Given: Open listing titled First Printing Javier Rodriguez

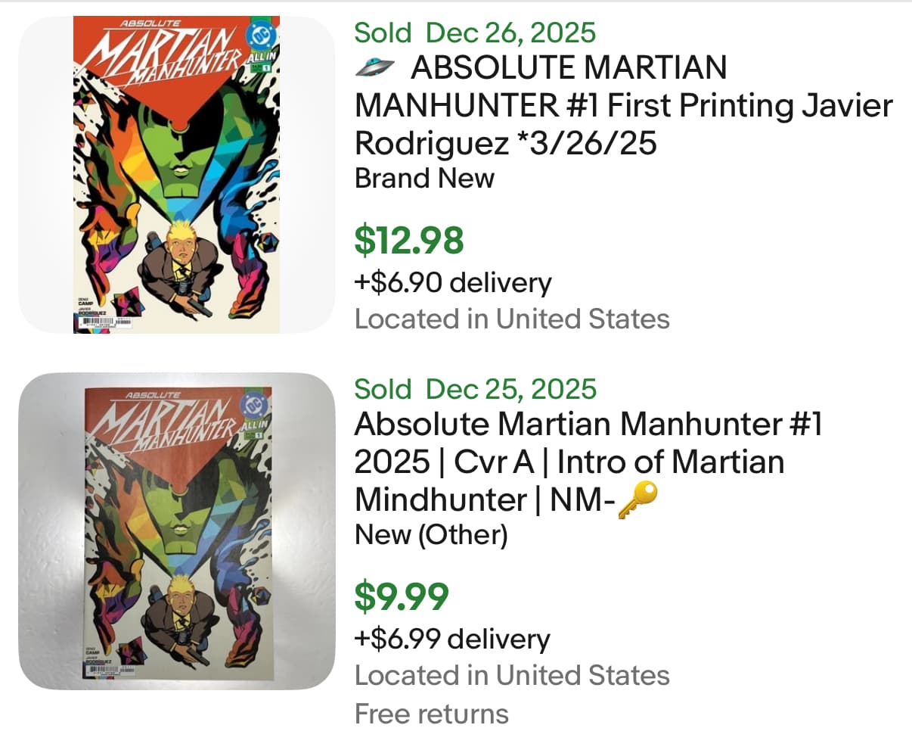Looking at the screenshot, I should point(623,105).
